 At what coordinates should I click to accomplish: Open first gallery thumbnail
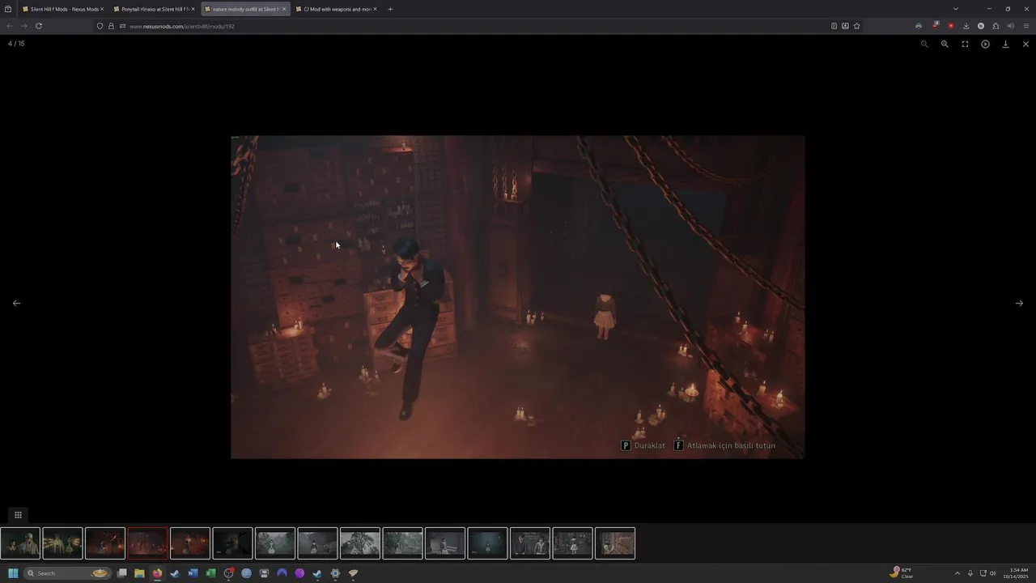coord(20,543)
